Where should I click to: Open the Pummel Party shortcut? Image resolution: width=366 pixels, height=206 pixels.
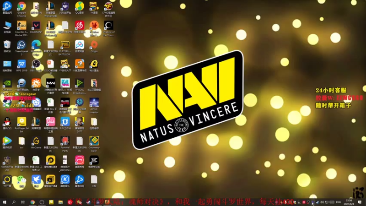coord(65,144)
